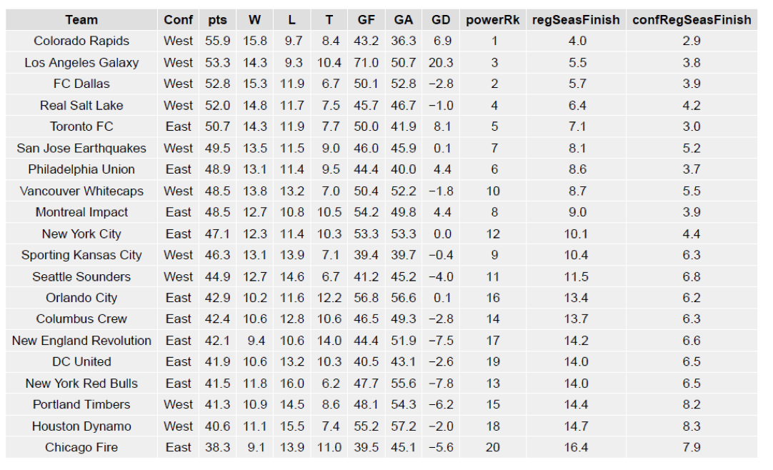
Task: Select the Philadelphia Union team name
Action: click(x=81, y=170)
